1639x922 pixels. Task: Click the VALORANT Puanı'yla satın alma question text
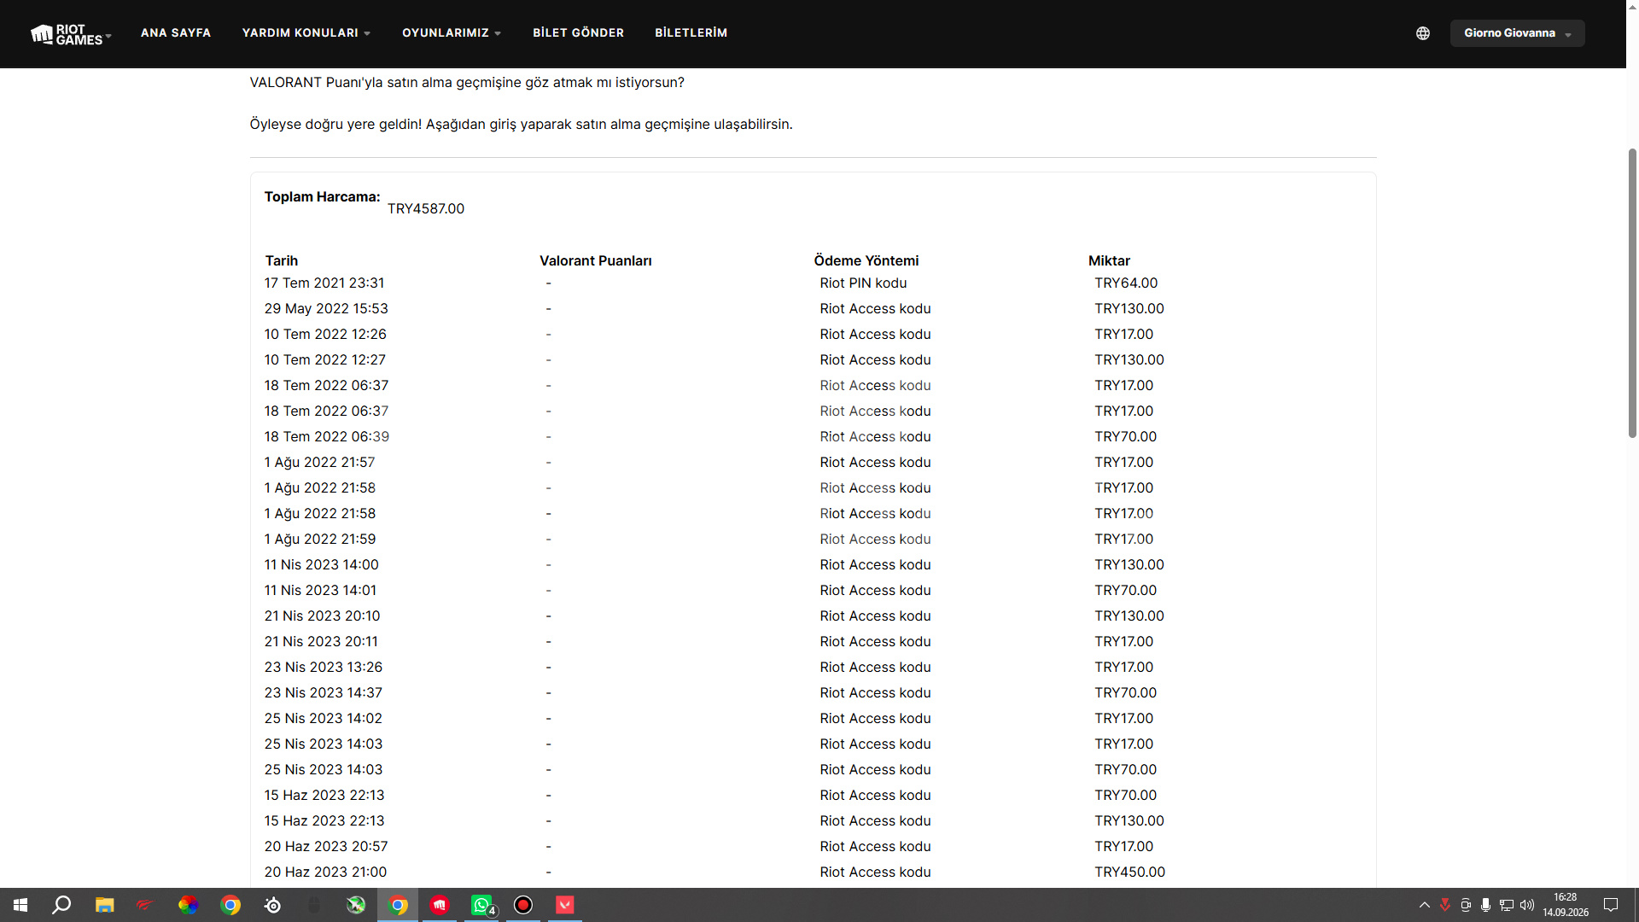coord(467,83)
